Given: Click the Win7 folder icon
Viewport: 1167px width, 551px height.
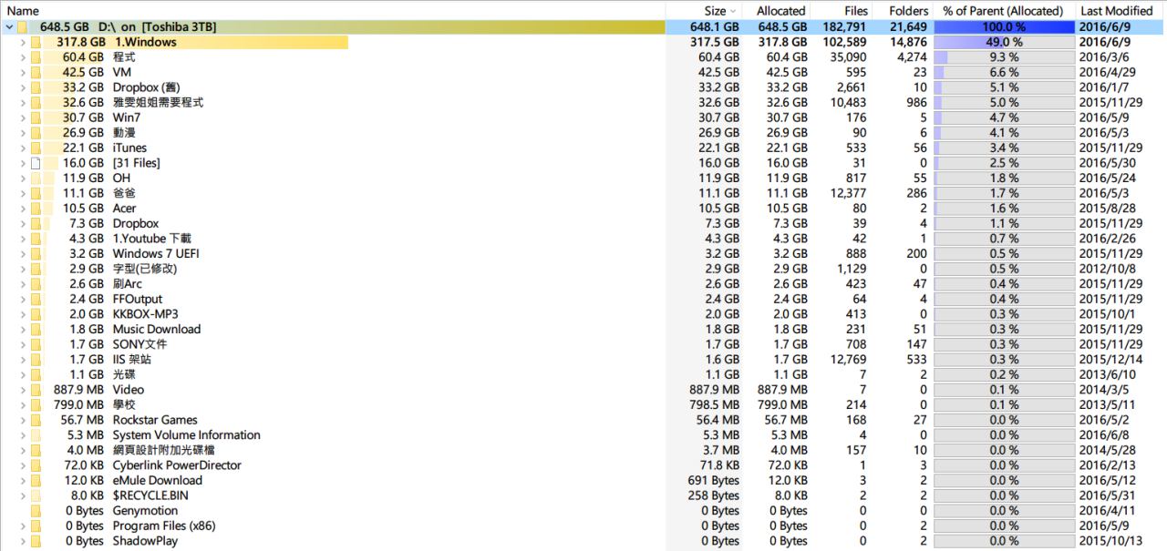Looking at the screenshot, I should point(35,117).
